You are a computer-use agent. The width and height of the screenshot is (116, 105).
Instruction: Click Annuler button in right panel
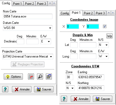[x=80, y=99]
